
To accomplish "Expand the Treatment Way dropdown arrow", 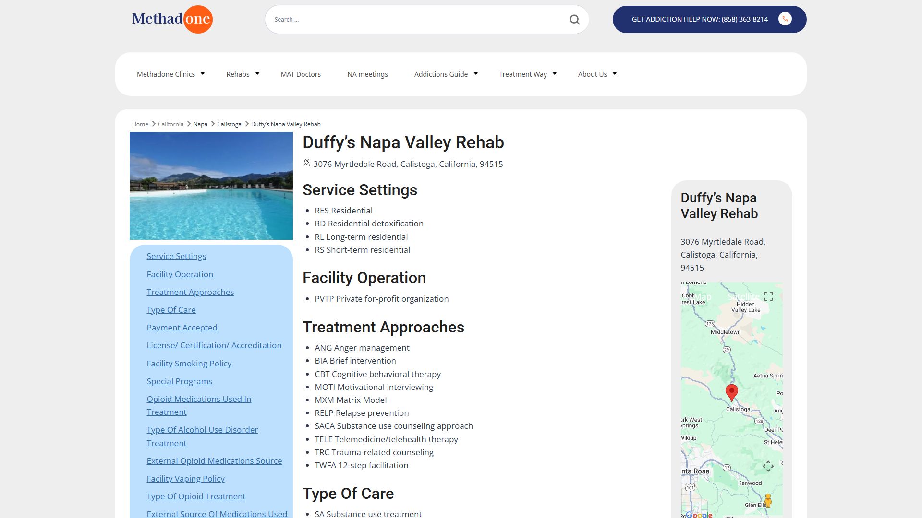I will tap(555, 74).
